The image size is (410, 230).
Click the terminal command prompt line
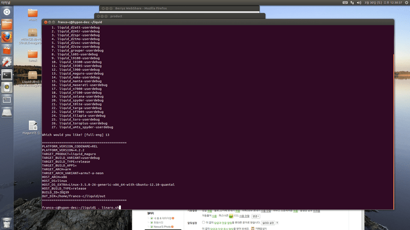(83, 207)
